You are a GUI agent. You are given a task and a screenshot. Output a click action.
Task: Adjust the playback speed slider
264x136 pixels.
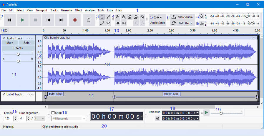pyautogui.click(x=221, y=113)
